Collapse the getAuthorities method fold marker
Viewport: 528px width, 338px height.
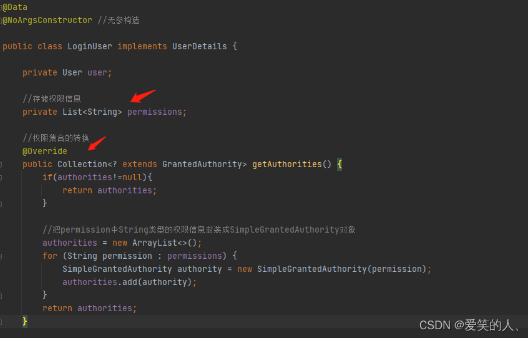[x=2, y=165]
